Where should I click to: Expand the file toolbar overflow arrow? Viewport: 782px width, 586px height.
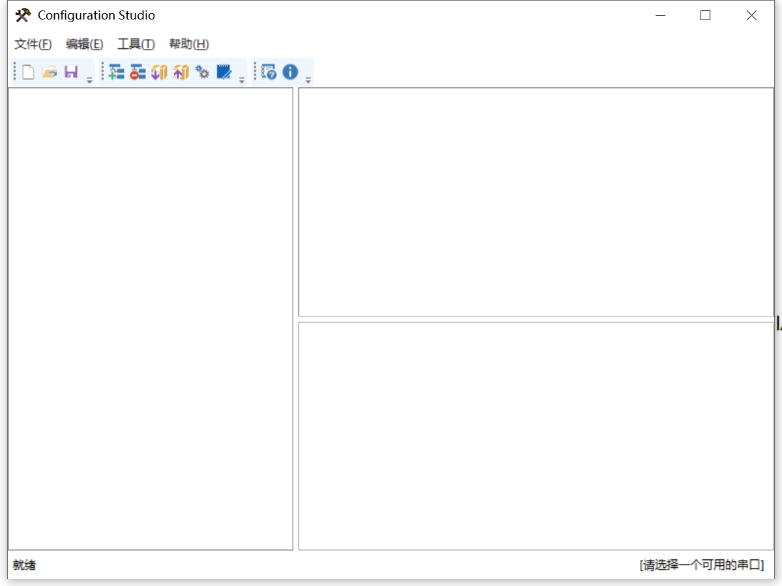(x=89, y=79)
